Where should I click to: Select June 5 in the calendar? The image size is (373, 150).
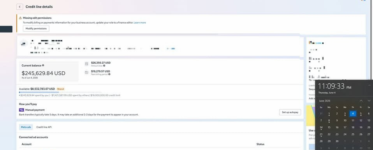coord(361,114)
